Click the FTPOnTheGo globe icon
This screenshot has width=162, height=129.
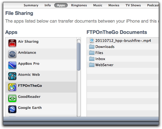pos(12,87)
